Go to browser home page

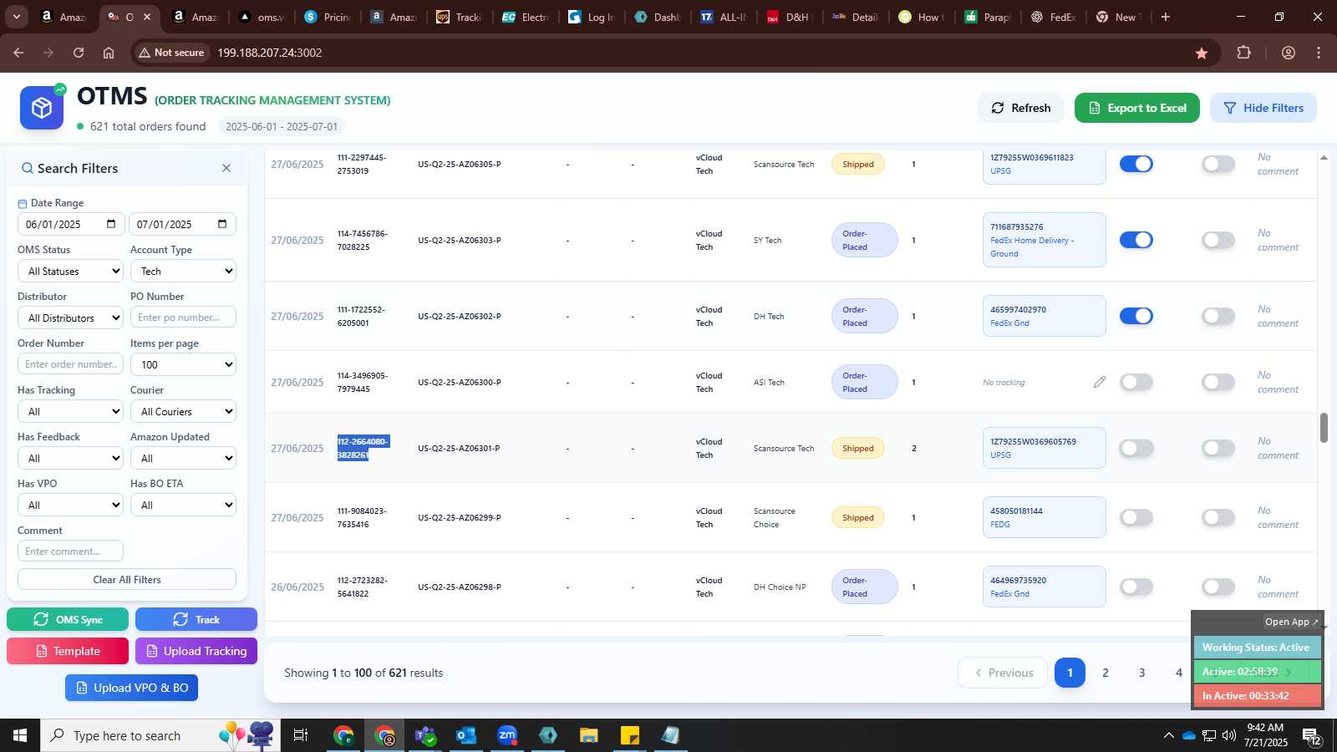(x=109, y=53)
